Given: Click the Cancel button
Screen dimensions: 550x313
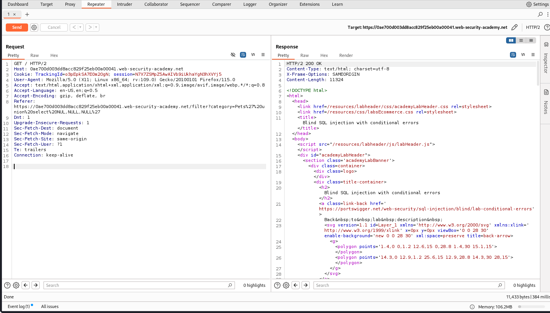Looking at the screenshot, I should pyautogui.click(x=54, y=27).
